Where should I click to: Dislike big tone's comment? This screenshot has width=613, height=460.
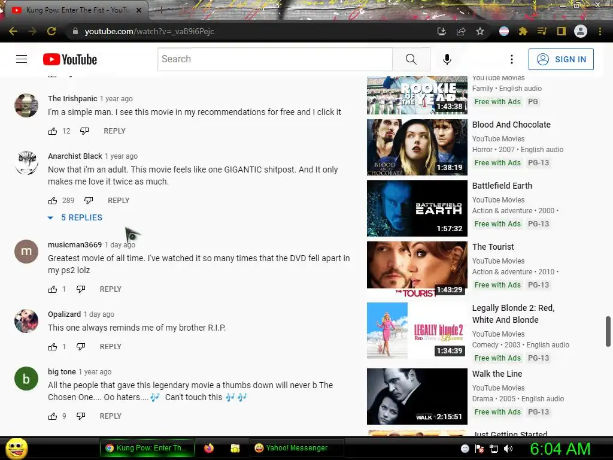click(81, 416)
